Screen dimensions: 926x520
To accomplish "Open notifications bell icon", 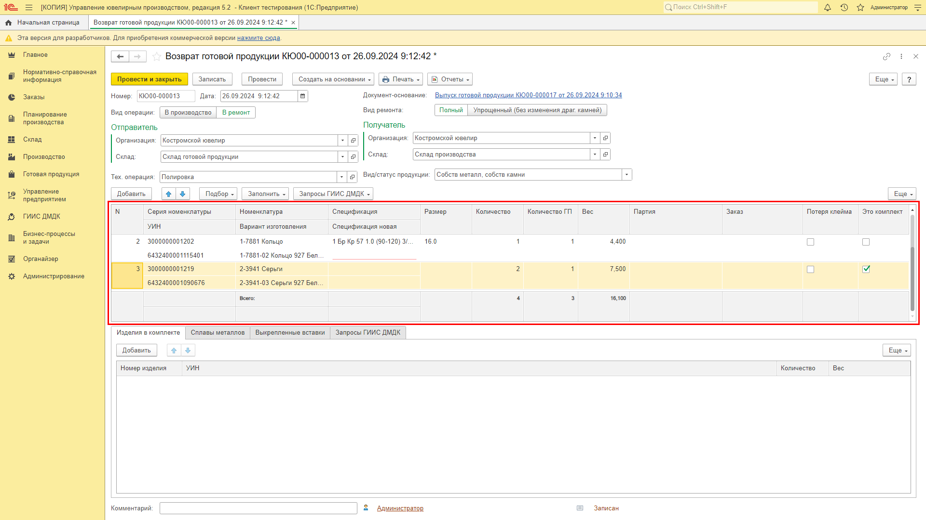I will coord(828,7).
